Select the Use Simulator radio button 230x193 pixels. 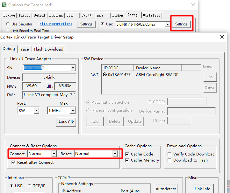point(8,24)
